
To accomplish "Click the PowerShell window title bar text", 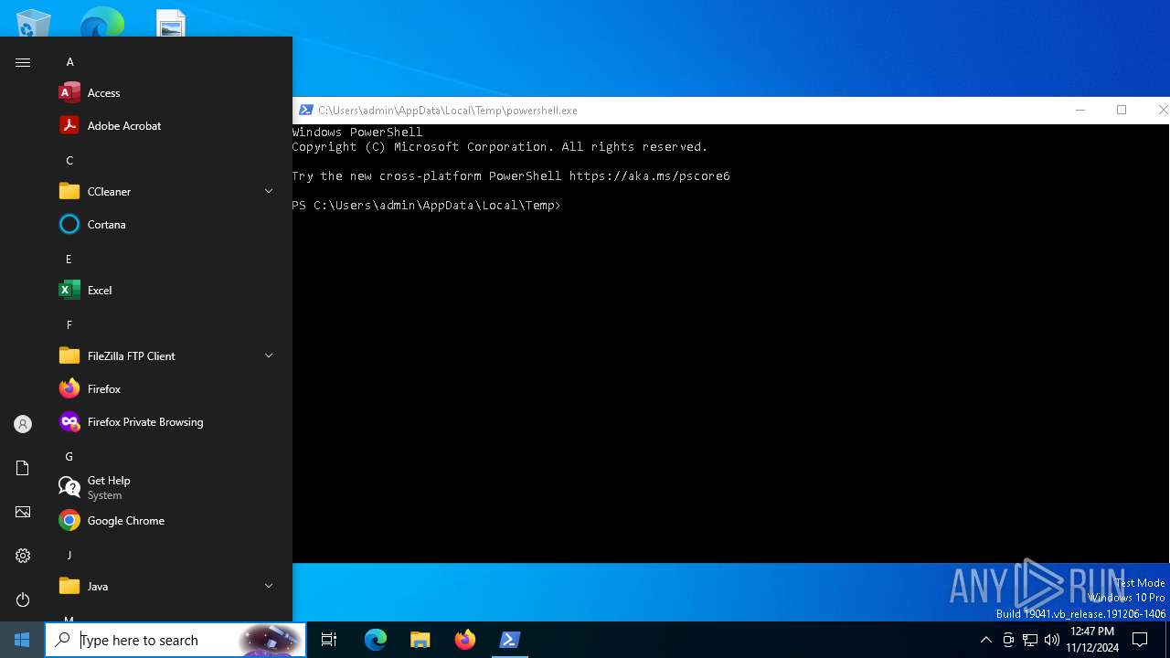I will (448, 110).
